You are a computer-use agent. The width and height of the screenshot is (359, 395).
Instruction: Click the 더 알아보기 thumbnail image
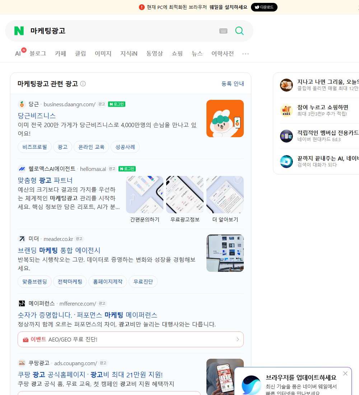pyautogui.click(x=225, y=195)
